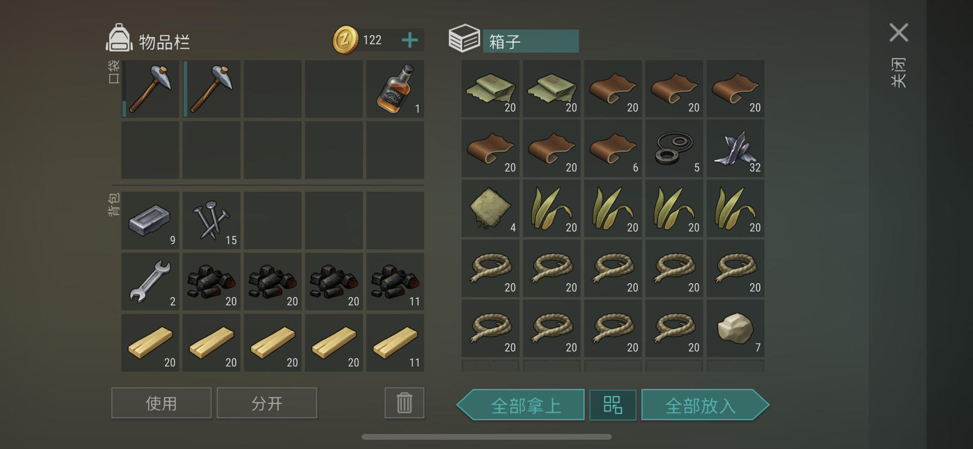Select the whiskey bottle in pocket slot
The height and width of the screenshot is (449, 973).
pyautogui.click(x=395, y=89)
